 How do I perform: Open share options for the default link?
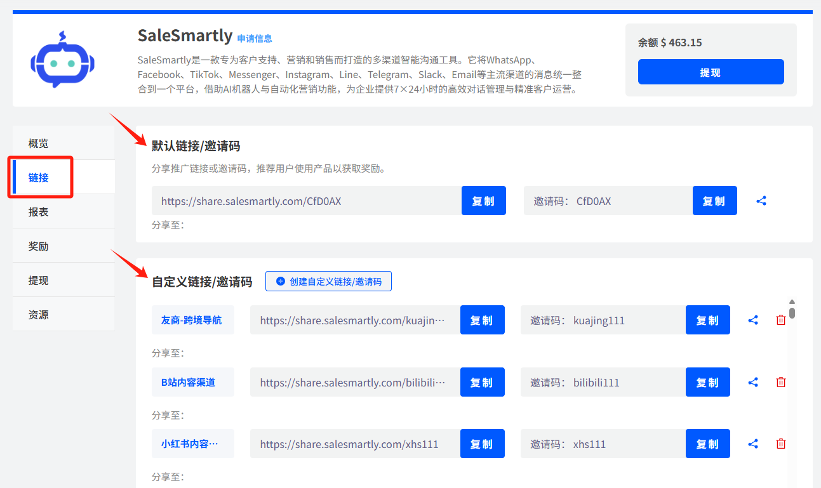[761, 201]
